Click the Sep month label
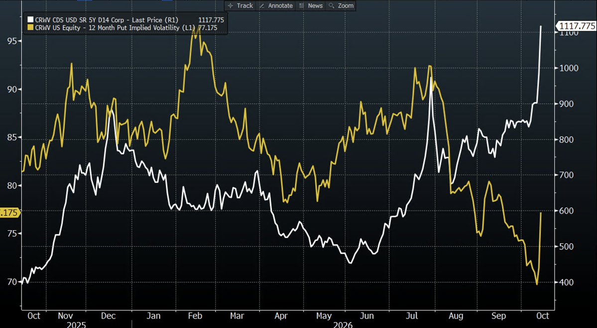This screenshot has height=328, width=597. [499, 316]
